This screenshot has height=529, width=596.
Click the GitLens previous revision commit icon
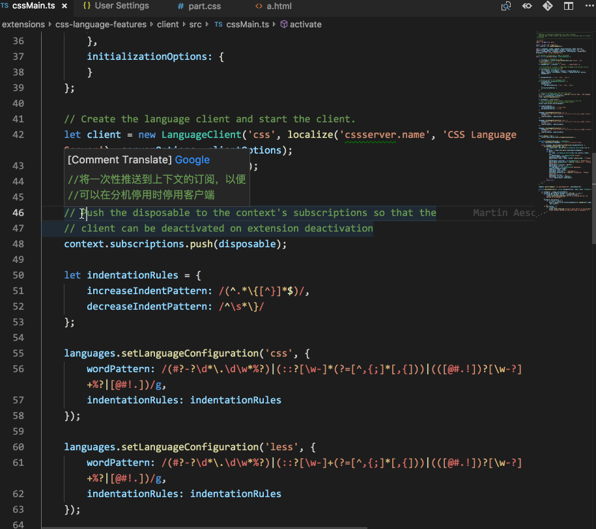pyautogui.click(x=527, y=6)
